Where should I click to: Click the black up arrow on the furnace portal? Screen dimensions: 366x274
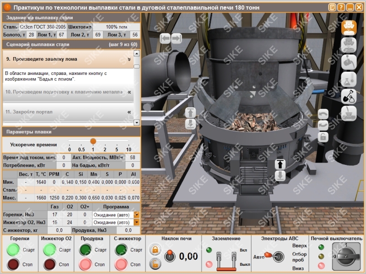coord(280,164)
